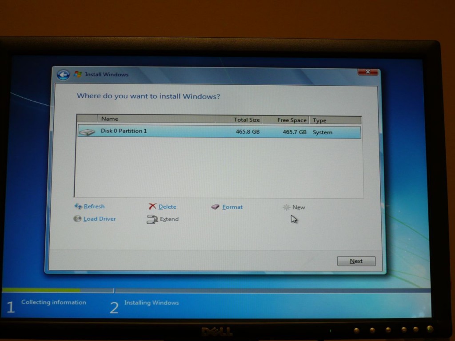
Task: Click the 'Collecting information' step label
Action: coord(54,302)
